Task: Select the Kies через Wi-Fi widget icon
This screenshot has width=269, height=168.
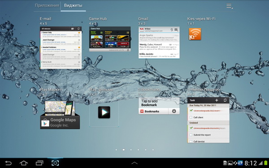Action: [195, 34]
